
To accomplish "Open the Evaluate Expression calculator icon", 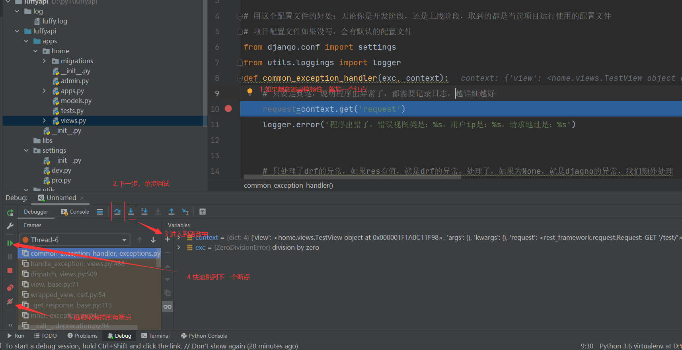I will click(x=203, y=212).
